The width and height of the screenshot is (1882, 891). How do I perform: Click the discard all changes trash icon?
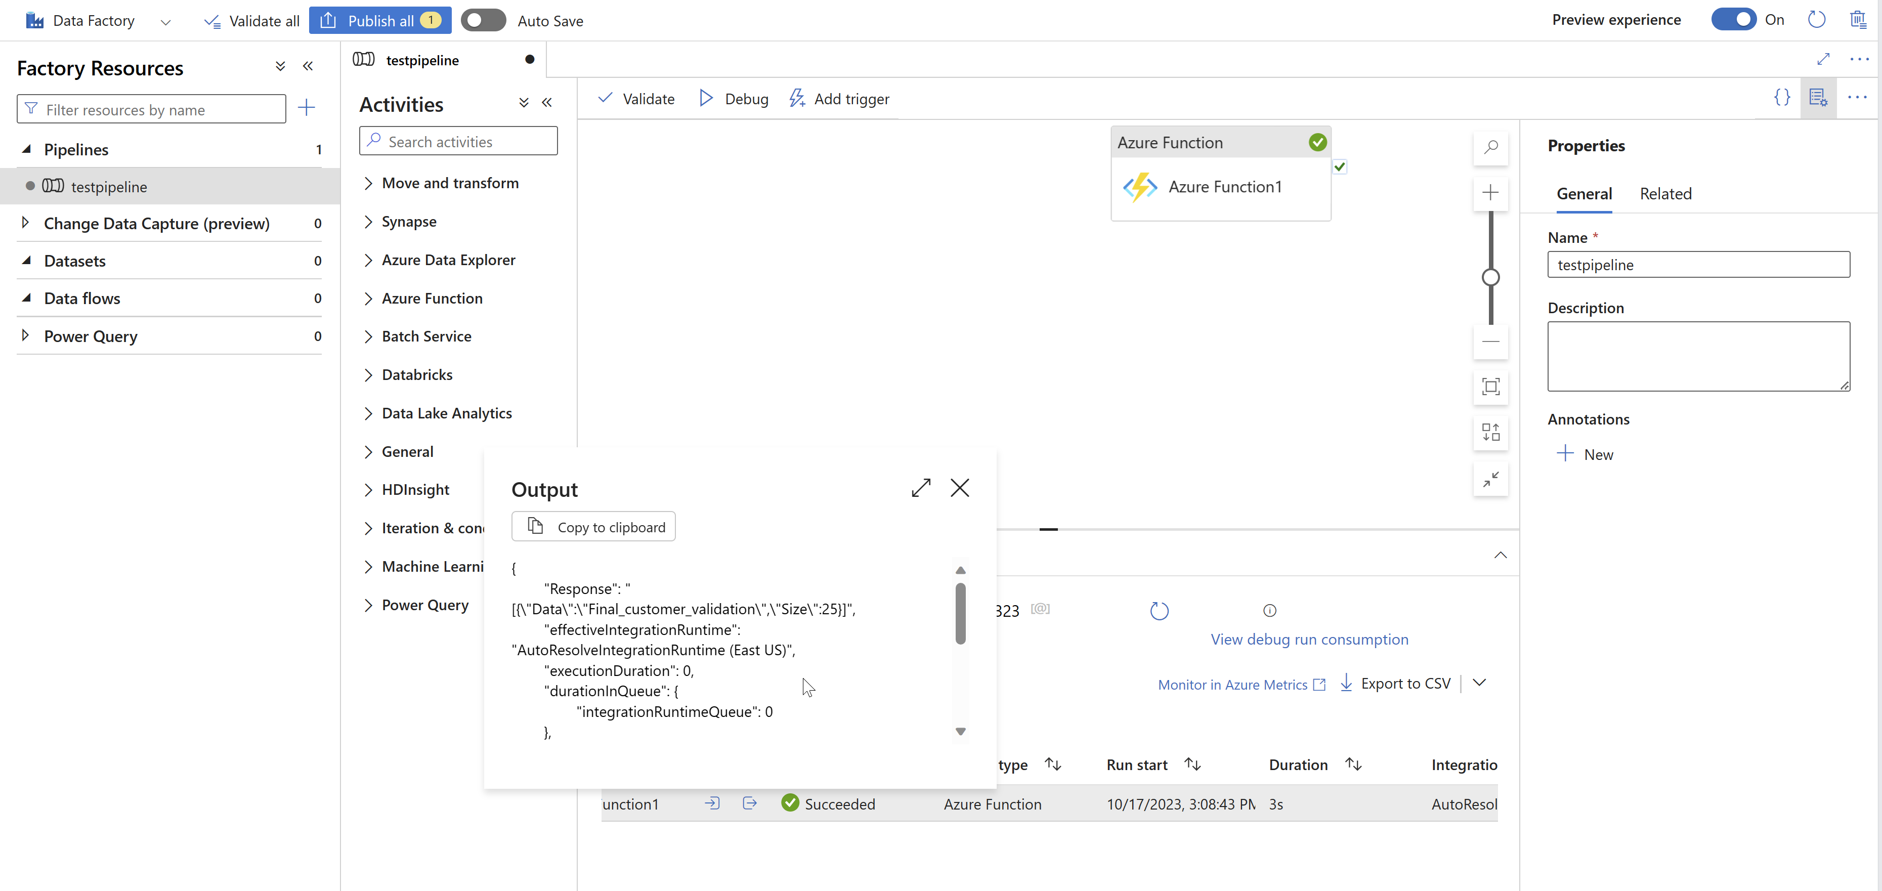click(1858, 20)
